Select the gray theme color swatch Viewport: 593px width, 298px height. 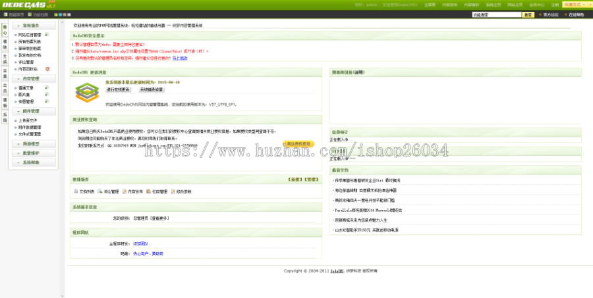pyautogui.click(x=69, y=14)
